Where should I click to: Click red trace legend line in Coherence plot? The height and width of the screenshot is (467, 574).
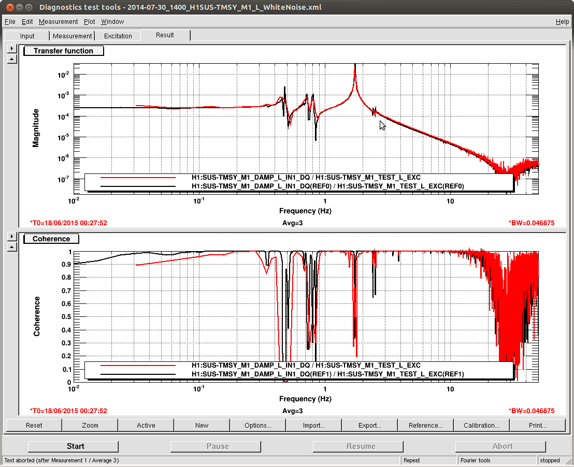[138, 365]
